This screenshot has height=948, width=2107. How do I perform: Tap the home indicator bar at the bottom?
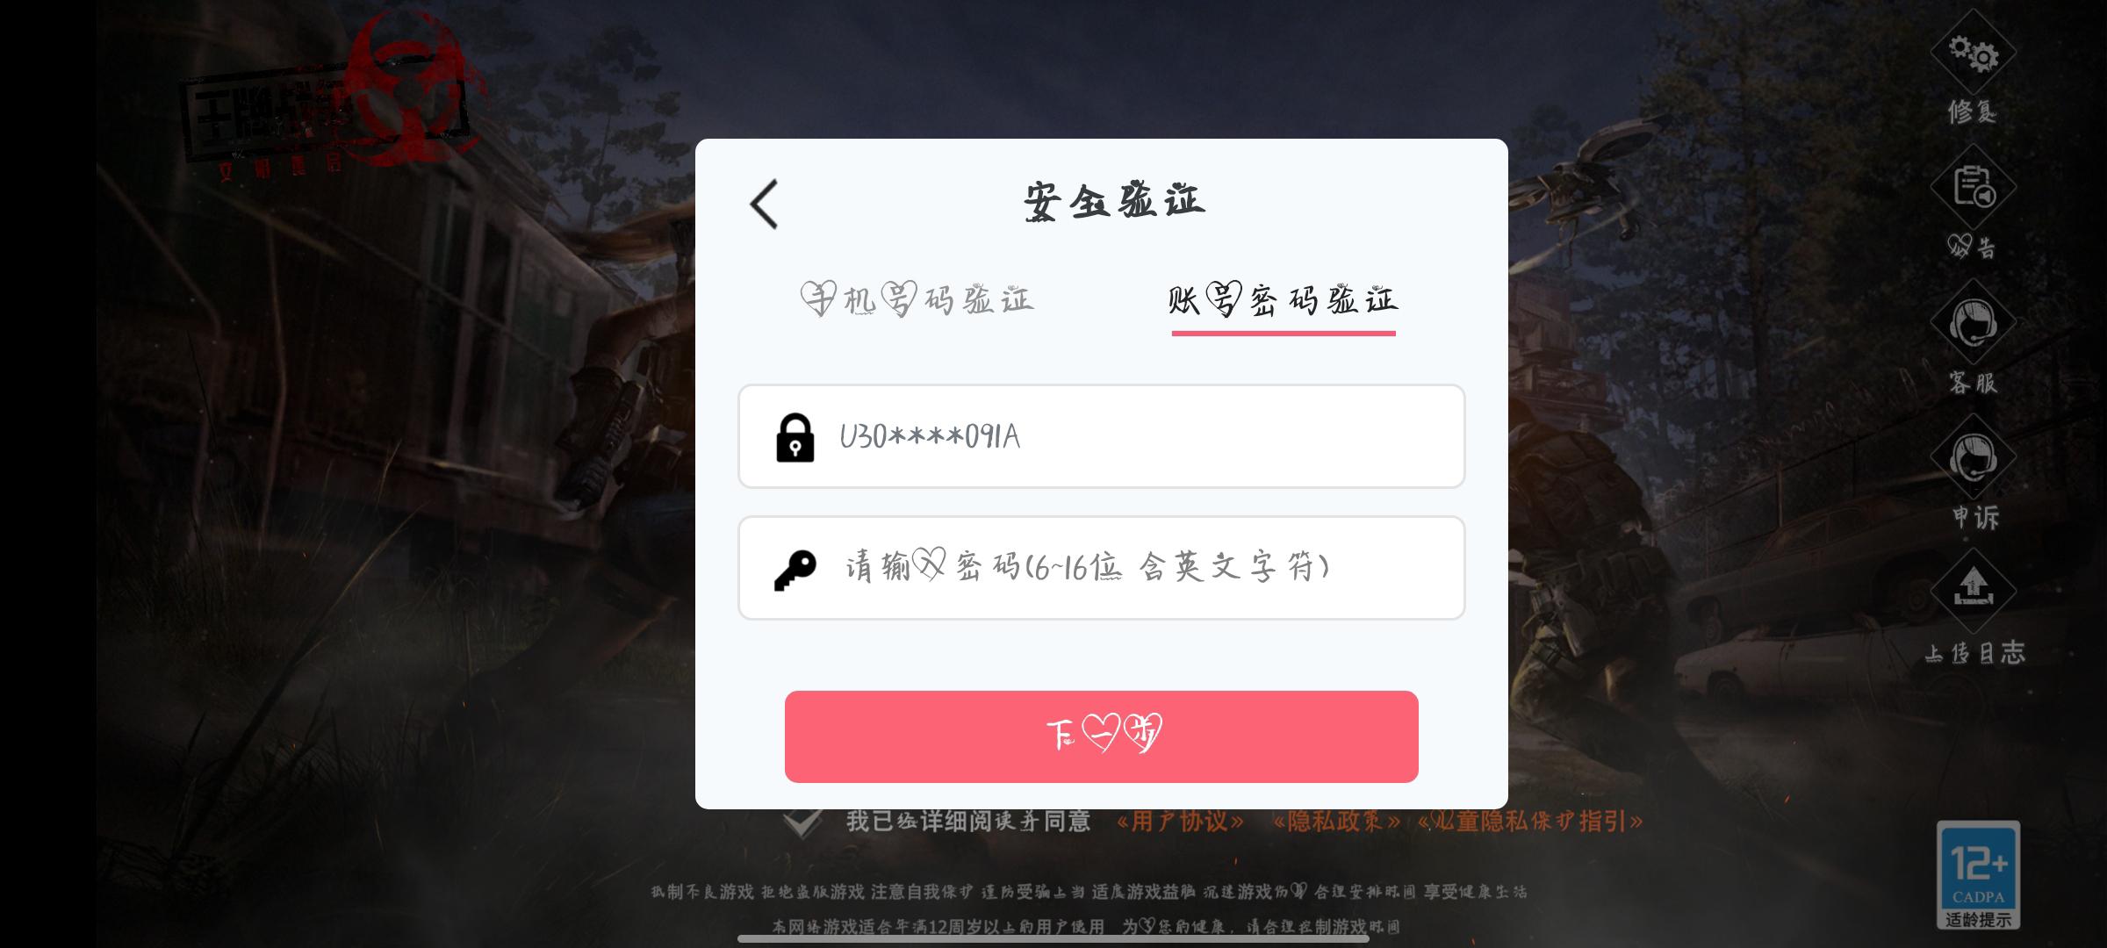[1053, 938]
